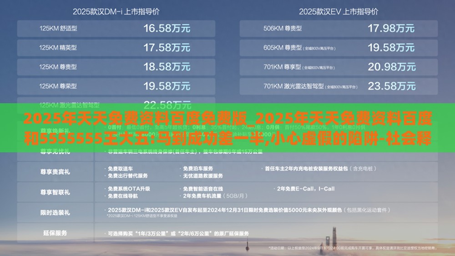The image size is (455, 256).
Task: Select the "125KM 尊贵型" model name
Action: (x=58, y=67)
